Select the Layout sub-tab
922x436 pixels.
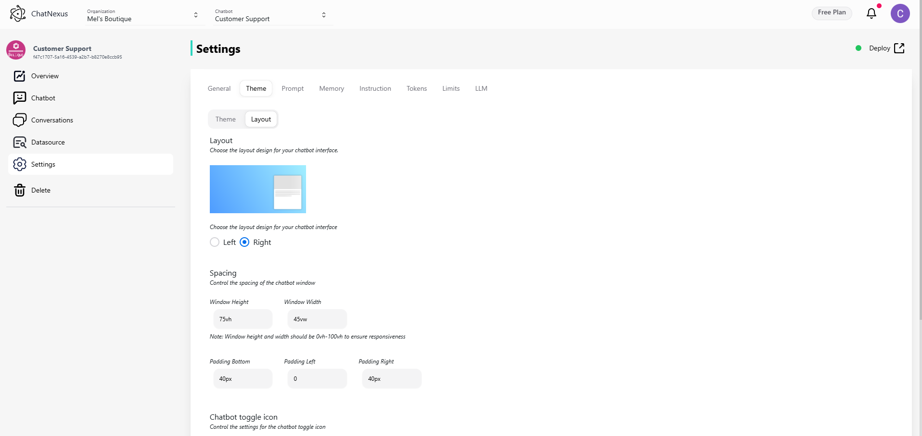[261, 119]
